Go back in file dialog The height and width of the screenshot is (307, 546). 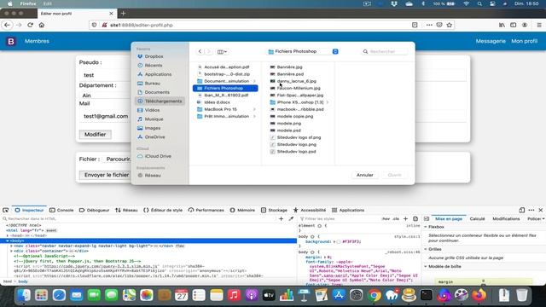pos(200,51)
